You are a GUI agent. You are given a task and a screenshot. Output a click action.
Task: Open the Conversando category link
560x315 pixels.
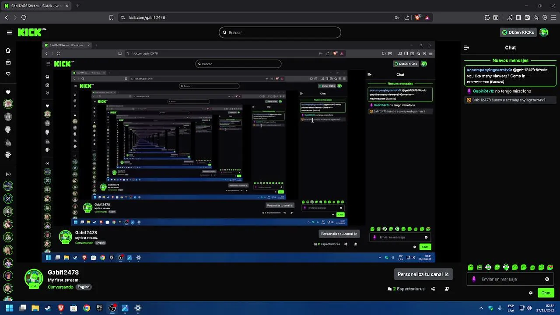pyautogui.click(x=60, y=287)
